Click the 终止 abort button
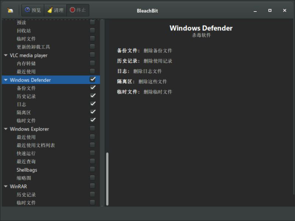Image resolution: width=295 pixels, height=221 pixels. pos(78,10)
